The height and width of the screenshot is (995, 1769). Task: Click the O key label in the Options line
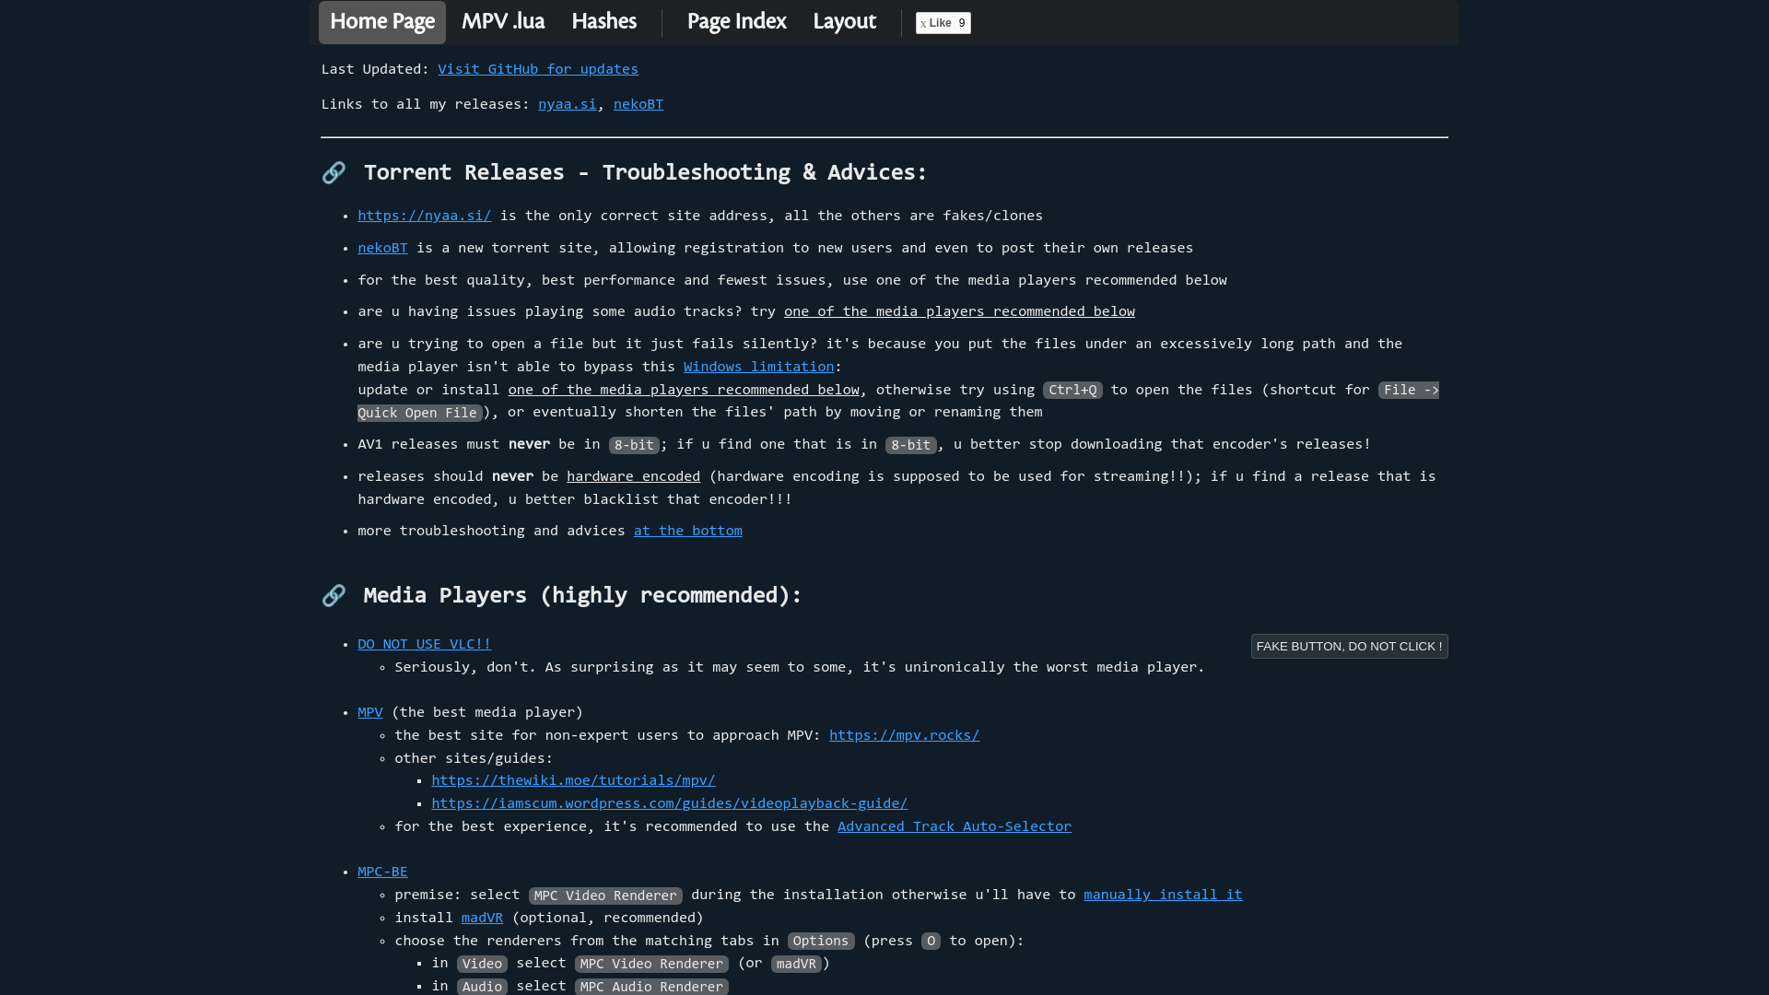pos(931,942)
